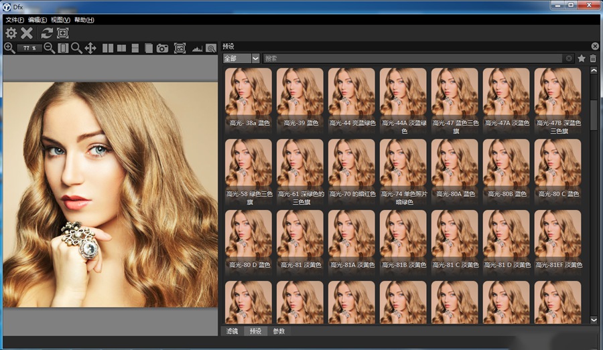Delete preset using the trash icon
Viewport: 603px width, 350px height.
click(x=592, y=59)
